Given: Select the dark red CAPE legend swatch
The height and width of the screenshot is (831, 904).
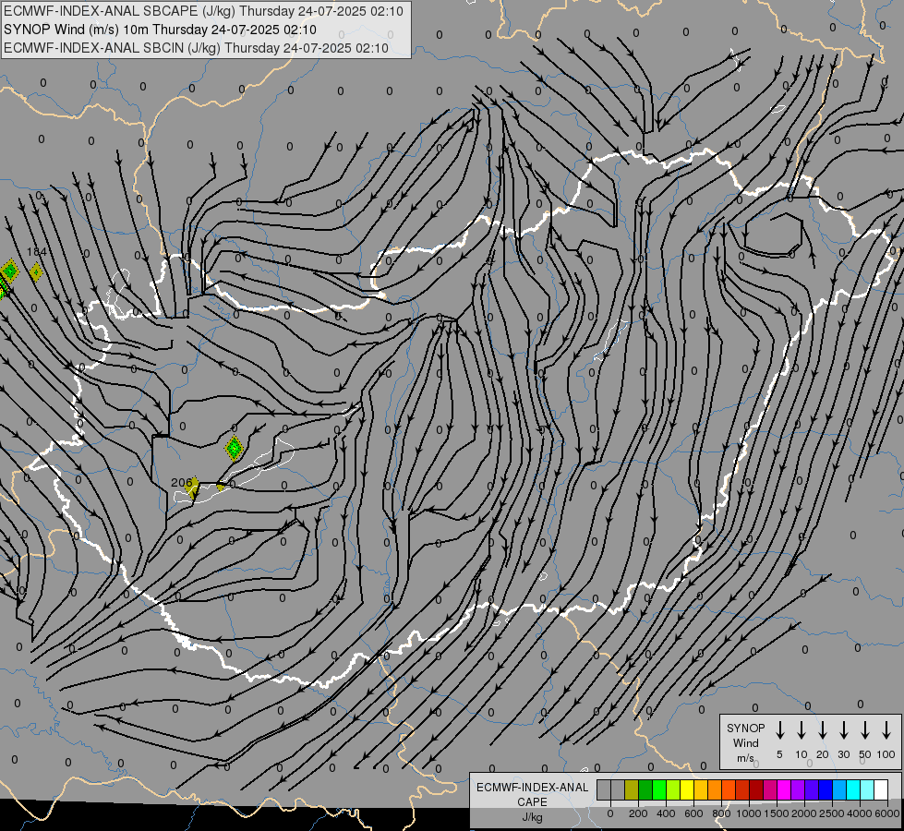Looking at the screenshot, I should click(x=756, y=789).
